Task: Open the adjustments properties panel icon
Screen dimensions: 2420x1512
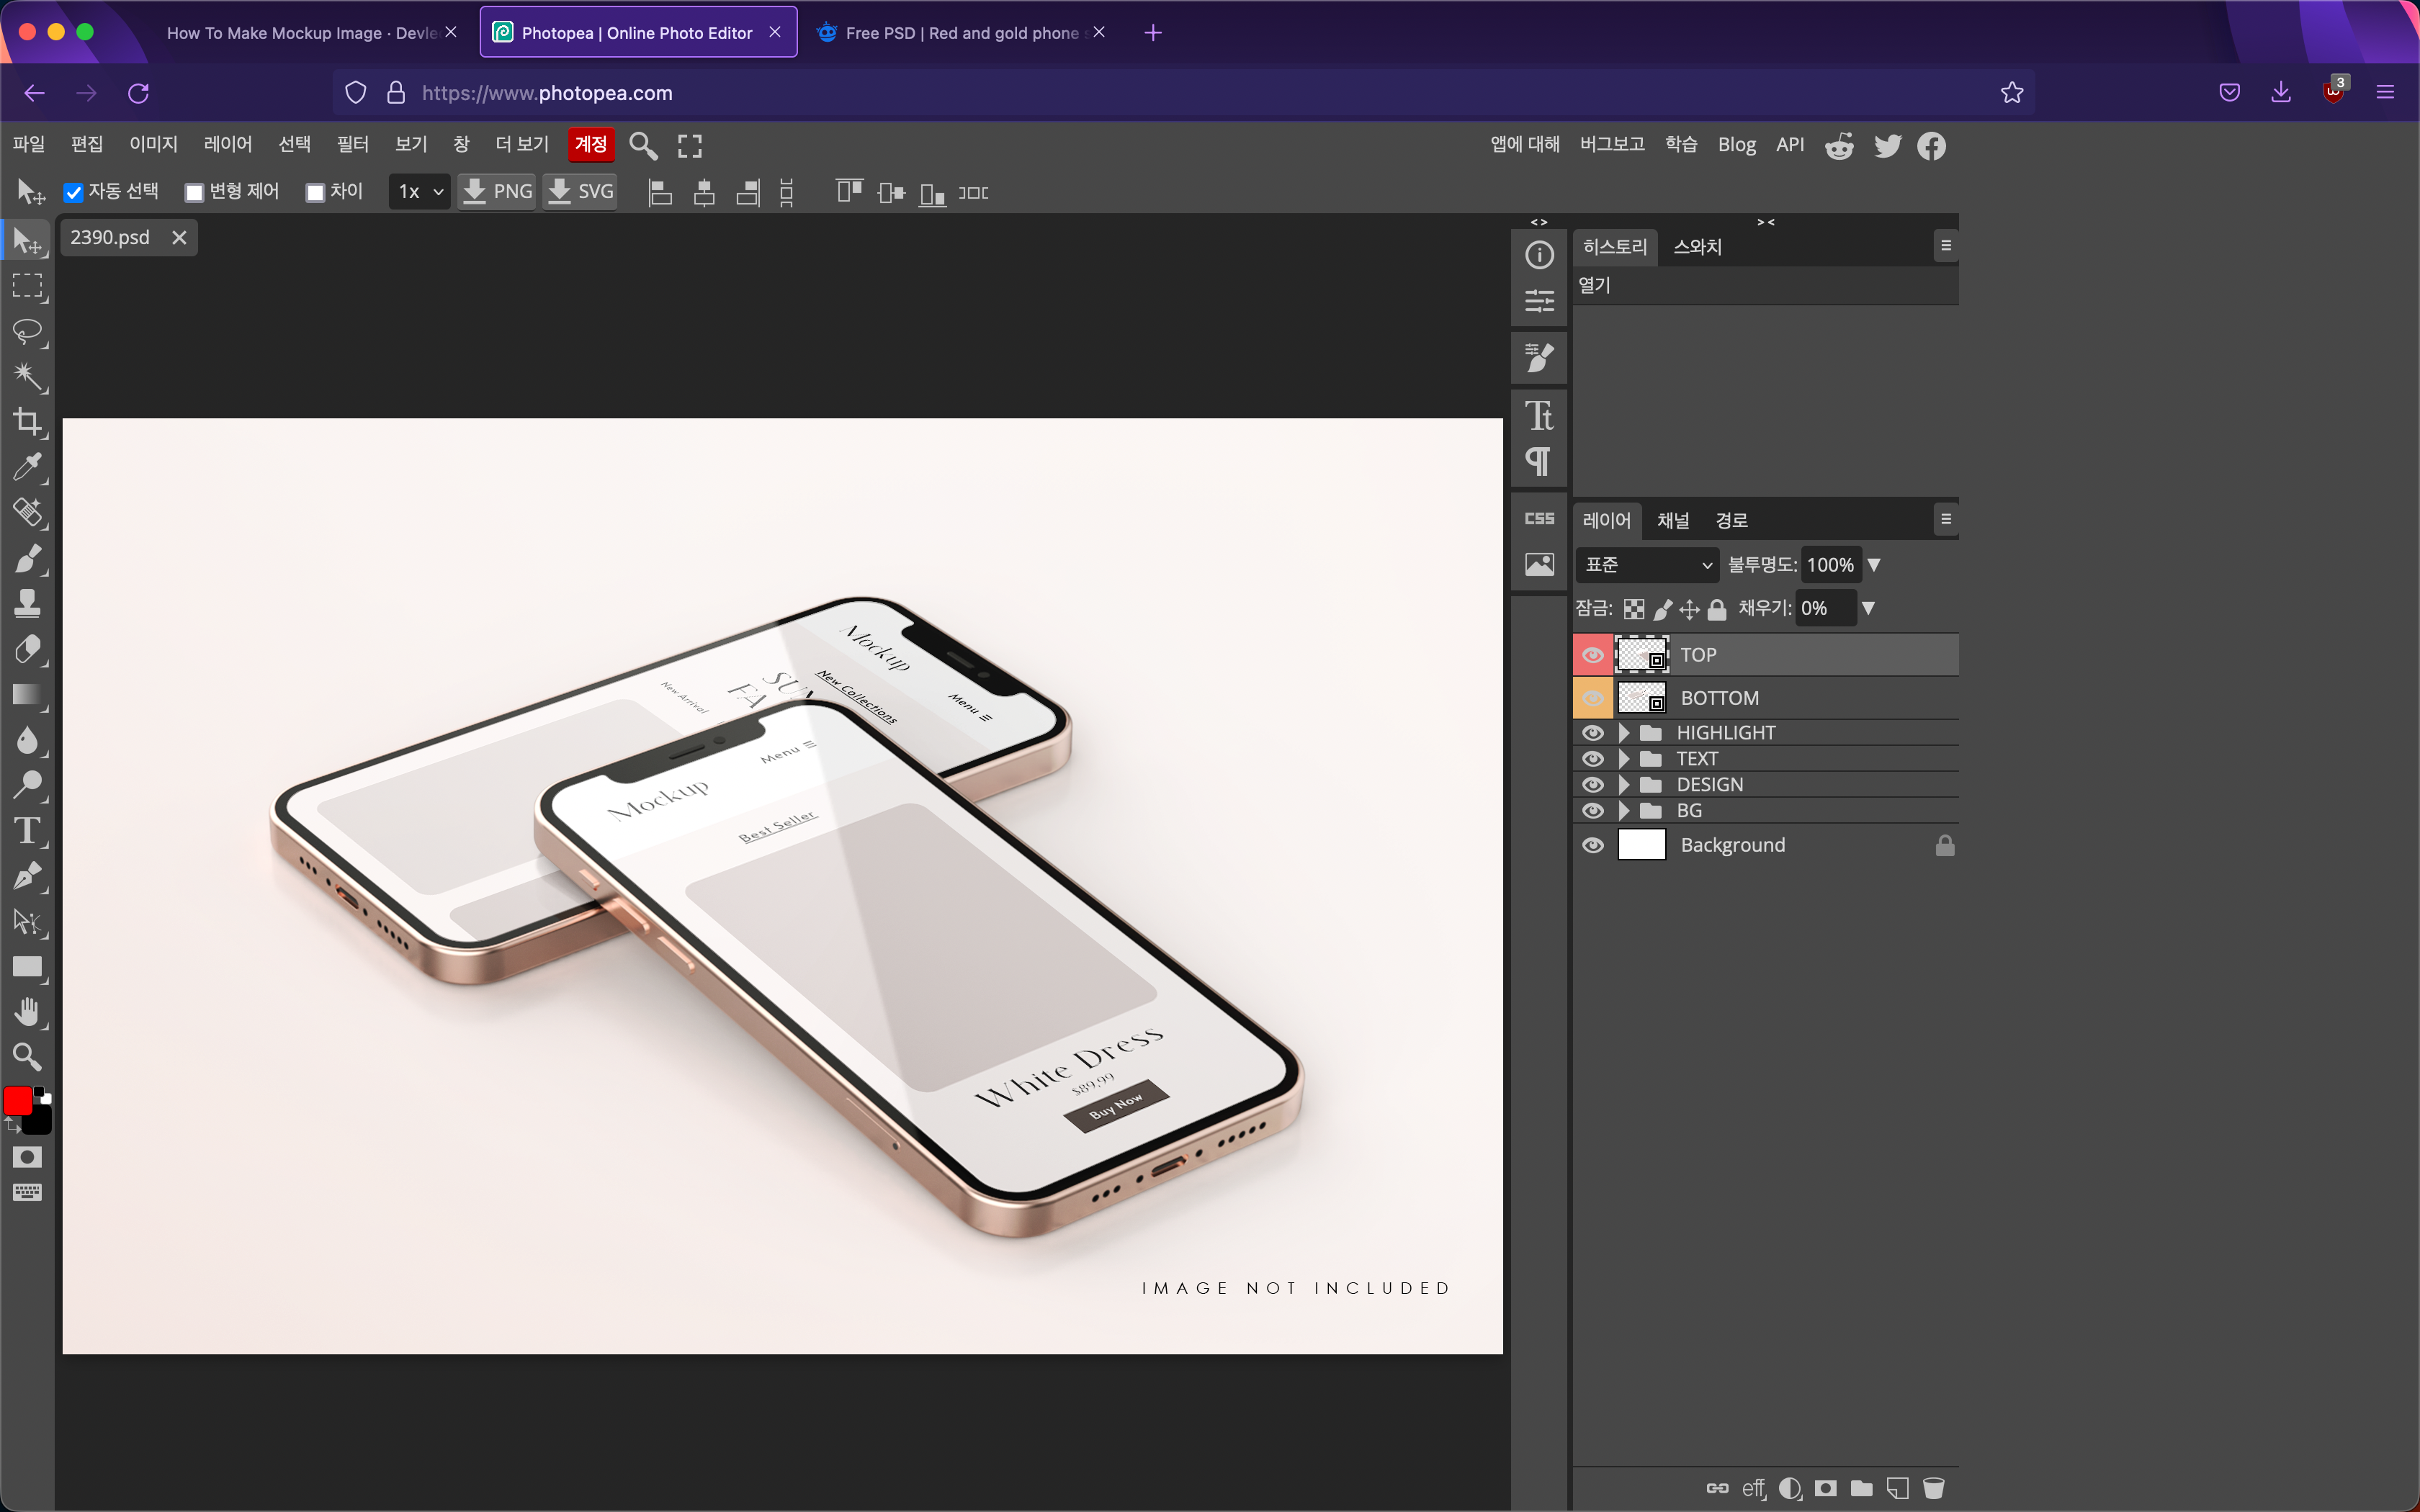Action: click(x=1539, y=301)
